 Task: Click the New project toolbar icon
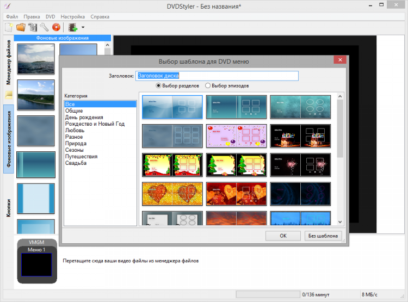click(x=9, y=27)
